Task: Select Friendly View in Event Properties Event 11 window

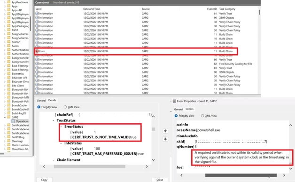Action: click(x=176, y=116)
